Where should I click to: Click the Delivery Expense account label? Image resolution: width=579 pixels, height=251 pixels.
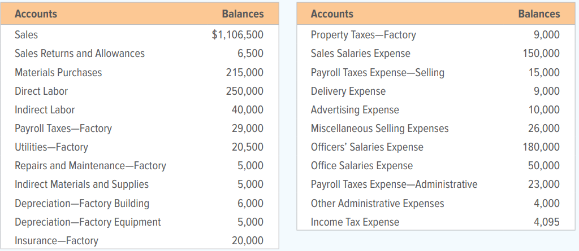348,91
